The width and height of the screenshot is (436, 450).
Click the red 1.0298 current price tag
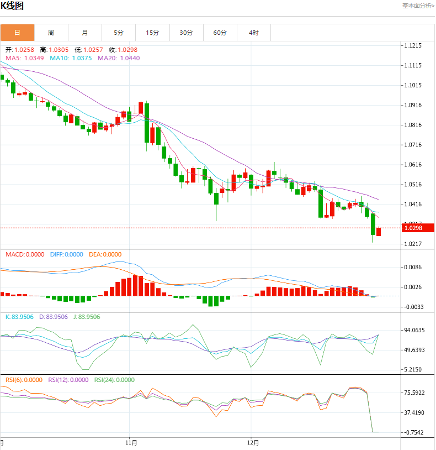click(418, 228)
